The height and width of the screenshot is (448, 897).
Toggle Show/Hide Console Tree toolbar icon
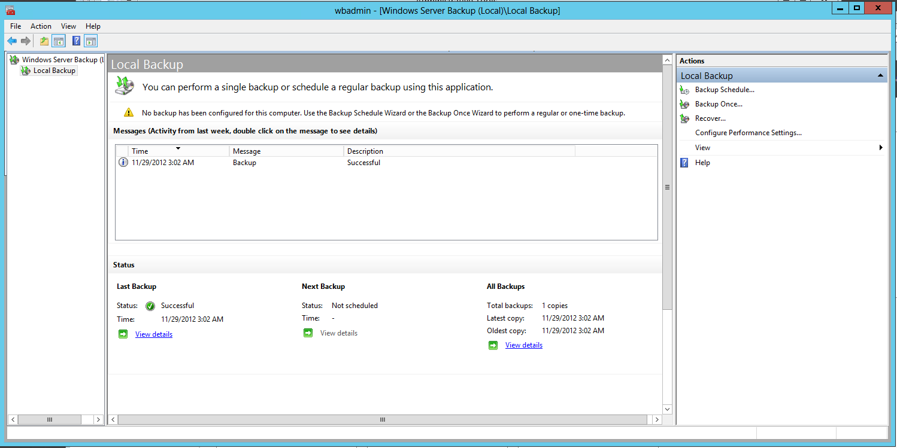coord(58,41)
